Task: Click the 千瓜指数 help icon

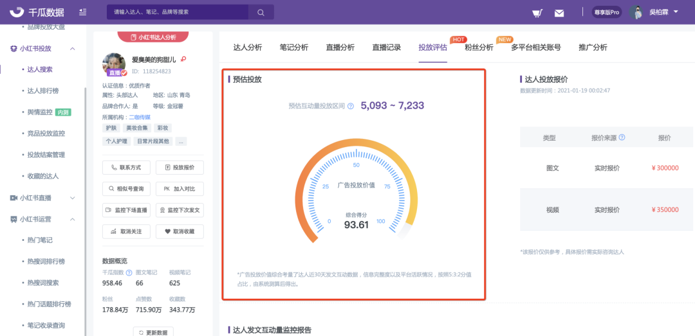Action: [x=129, y=272]
